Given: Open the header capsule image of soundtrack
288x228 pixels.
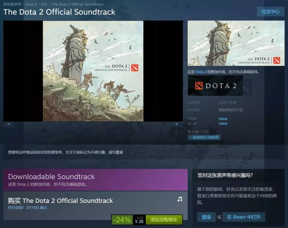Looking at the screenshot, I should [x=236, y=43].
